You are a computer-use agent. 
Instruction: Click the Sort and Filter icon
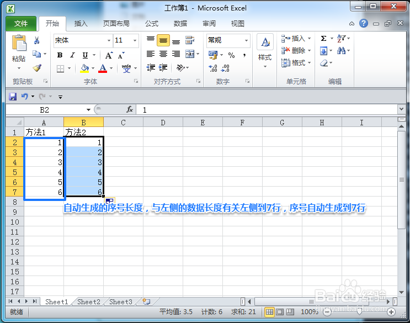[342, 39]
